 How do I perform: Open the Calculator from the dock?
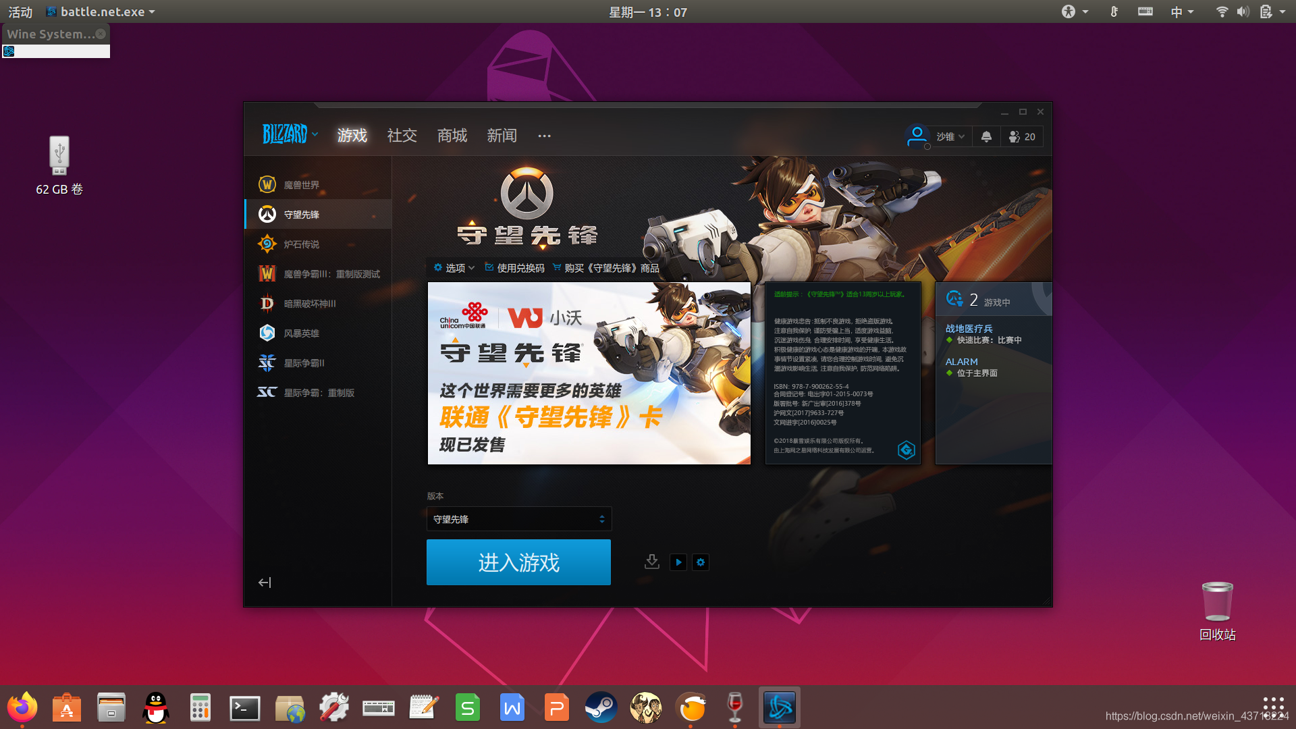tap(200, 707)
